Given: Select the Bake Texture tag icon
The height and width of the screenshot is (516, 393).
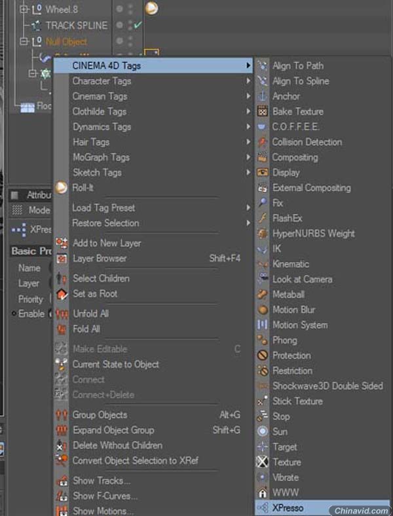Looking at the screenshot, I should [263, 111].
